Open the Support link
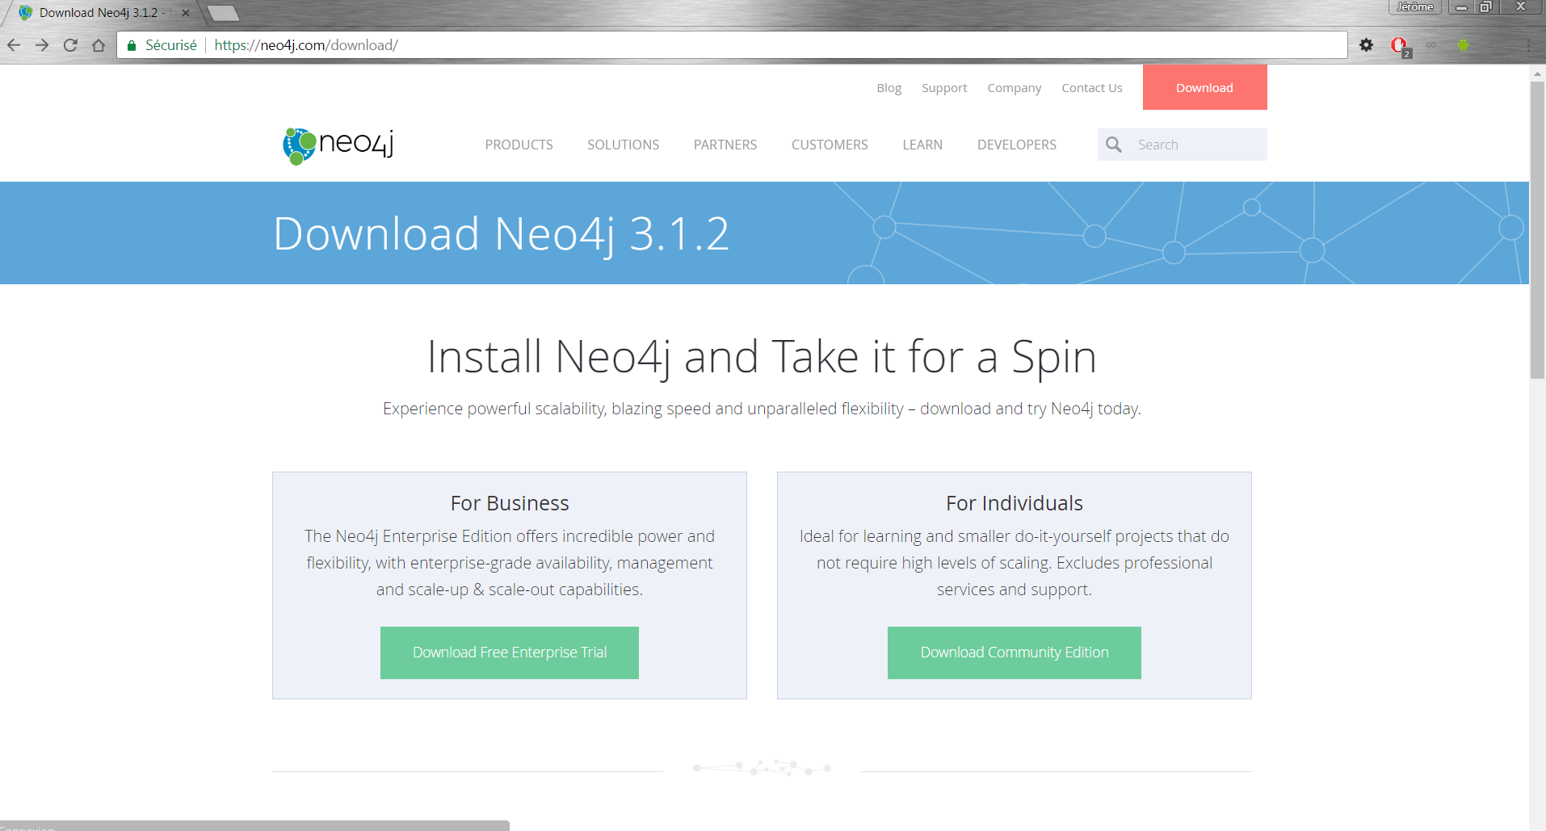The image size is (1546, 831). (944, 88)
